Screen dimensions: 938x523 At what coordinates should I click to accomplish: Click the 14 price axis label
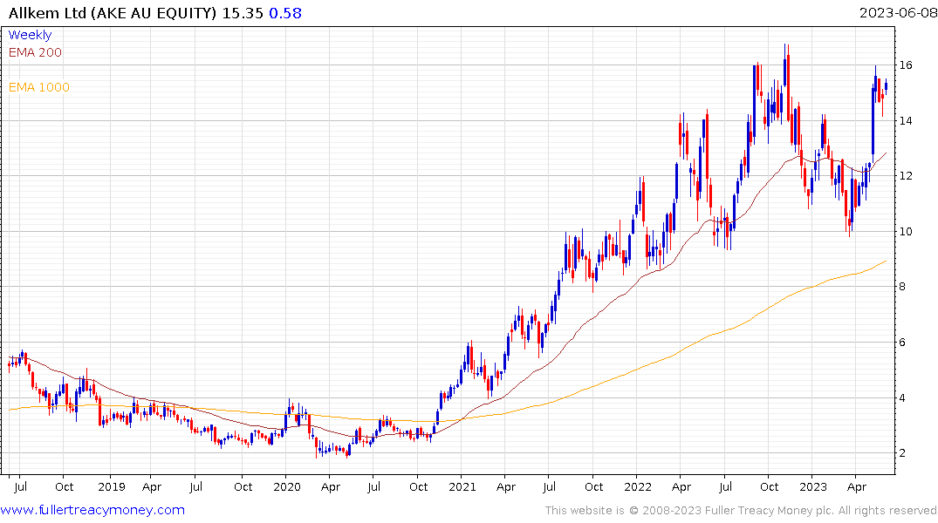pyautogui.click(x=906, y=121)
